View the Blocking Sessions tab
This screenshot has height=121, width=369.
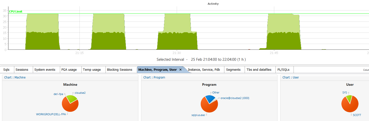click(x=120, y=70)
